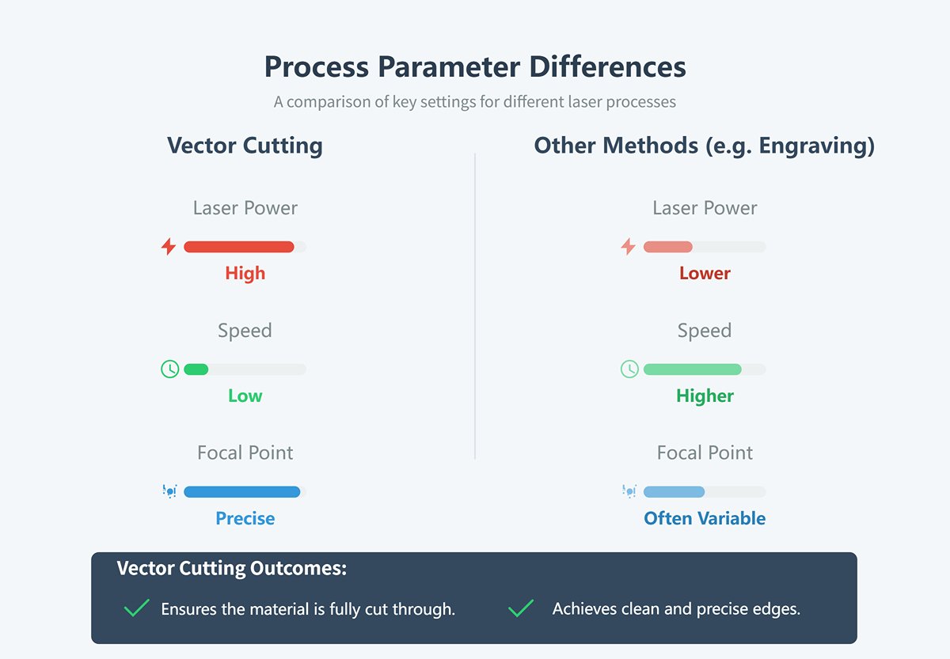The width and height of the screenshot is (950, 659).
Task: Click the red High laser power bar
Action: coord(238,247)
